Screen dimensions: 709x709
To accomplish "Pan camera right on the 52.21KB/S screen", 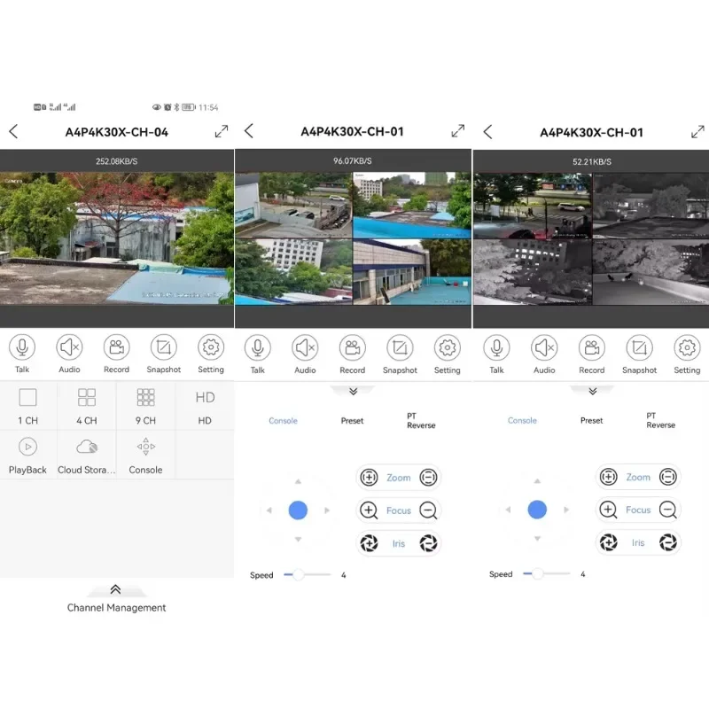I will (x=566, y=510).
